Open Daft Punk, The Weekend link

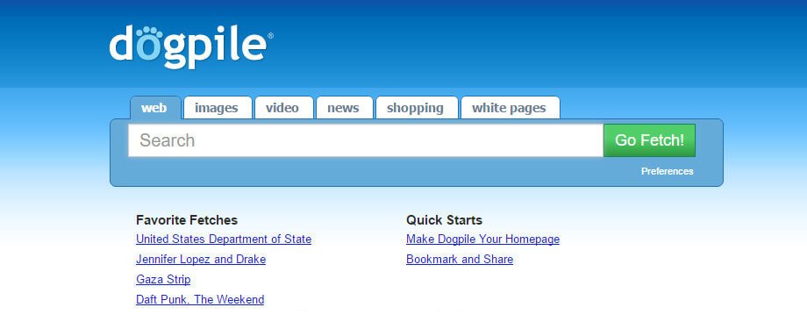point(200,299)
